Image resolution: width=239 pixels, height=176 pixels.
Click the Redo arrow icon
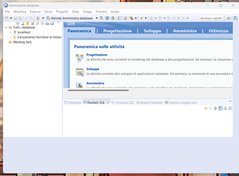click(31, 18)
